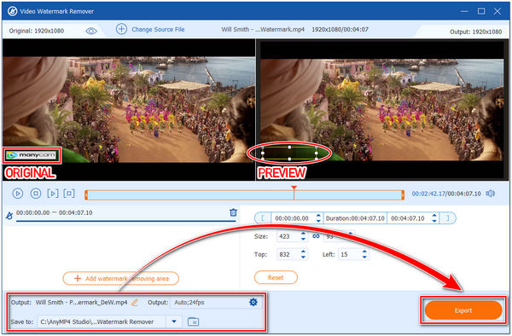Adjust the Size width stepper

click(303, 236)
